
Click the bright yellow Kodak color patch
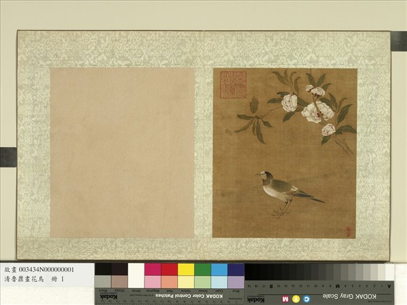click(186, 269)
